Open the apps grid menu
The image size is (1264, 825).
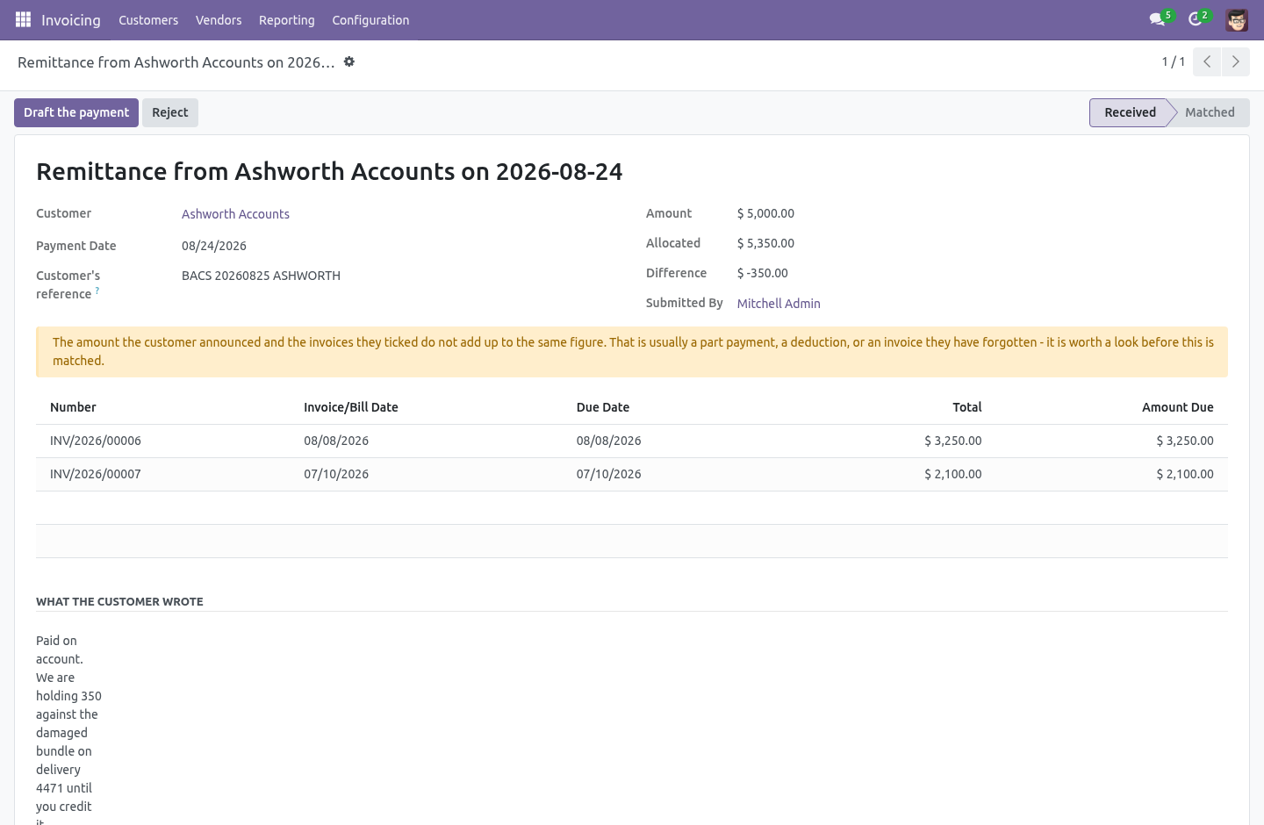pos(24,19)
